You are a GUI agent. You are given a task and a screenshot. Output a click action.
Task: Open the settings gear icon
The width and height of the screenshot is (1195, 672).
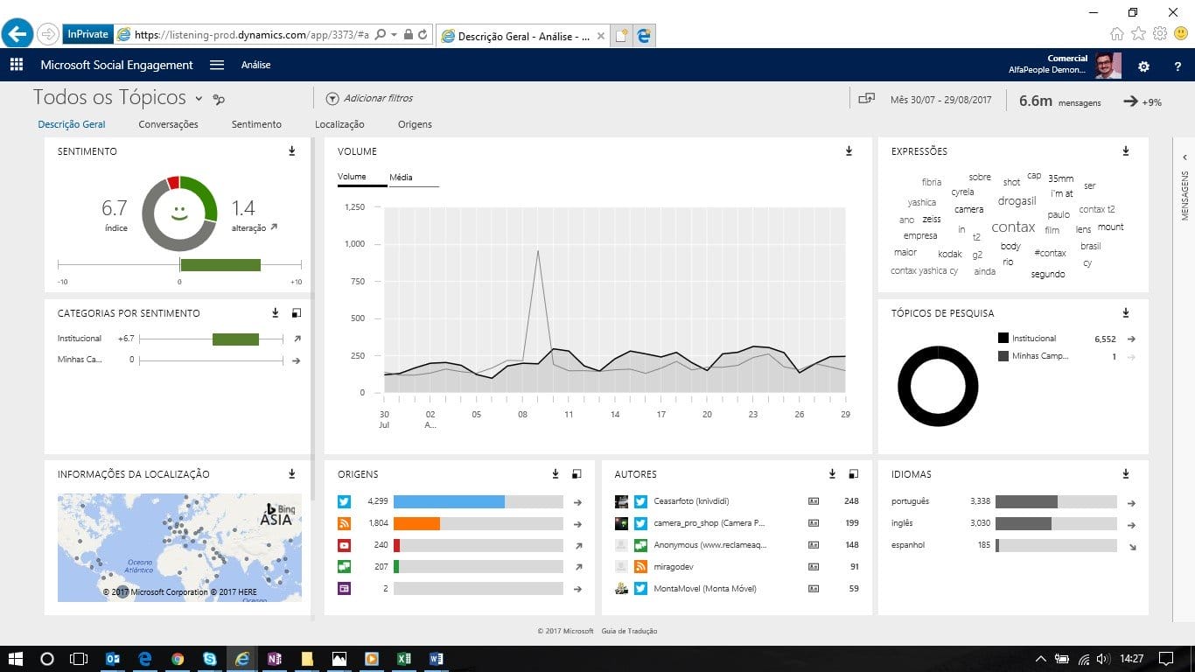click(1143, 66)
